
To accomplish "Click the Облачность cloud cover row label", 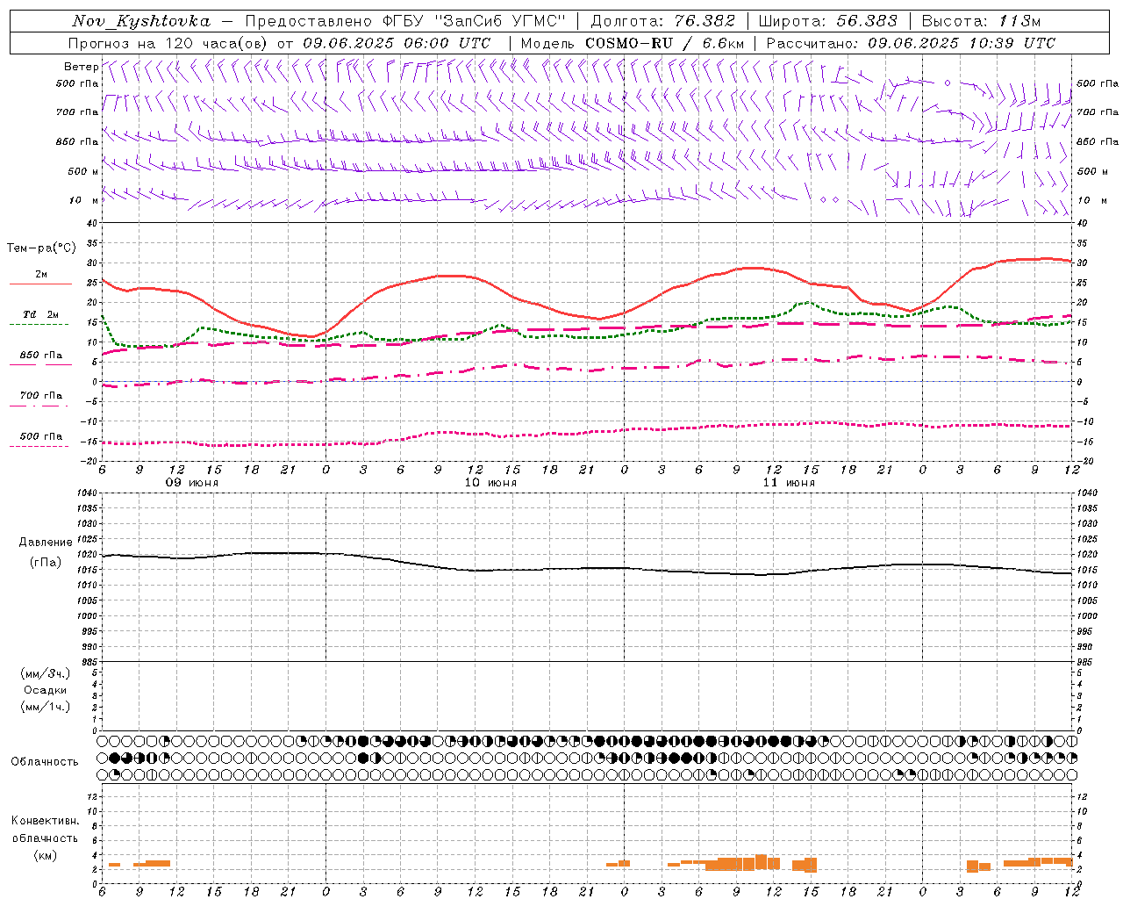I will tap(45, 761).
